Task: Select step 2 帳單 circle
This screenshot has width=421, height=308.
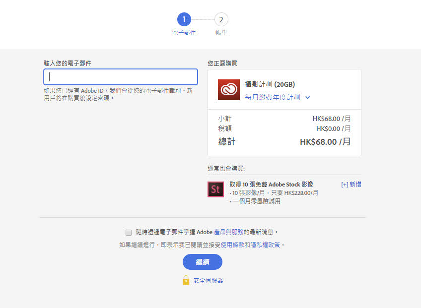Action: coord(221,19)
